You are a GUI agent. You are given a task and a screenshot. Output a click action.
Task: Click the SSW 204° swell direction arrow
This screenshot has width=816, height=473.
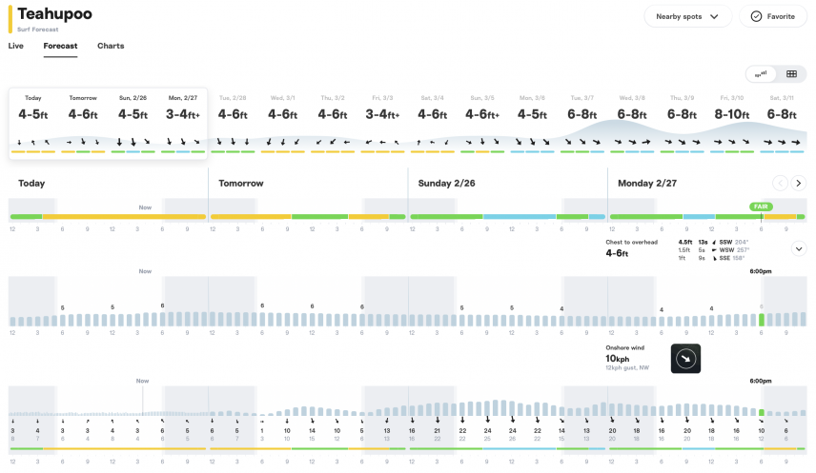coord(714,243)
